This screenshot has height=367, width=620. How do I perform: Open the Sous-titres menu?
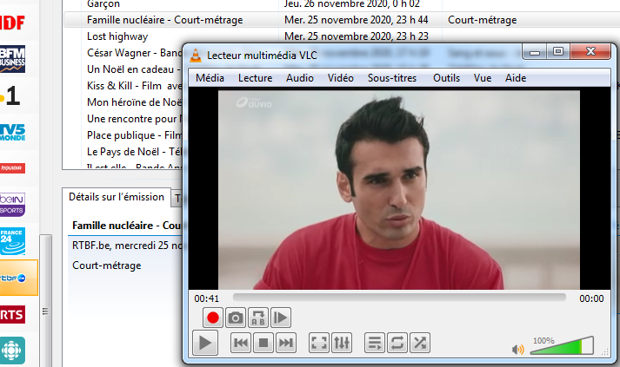coord(391,78)
